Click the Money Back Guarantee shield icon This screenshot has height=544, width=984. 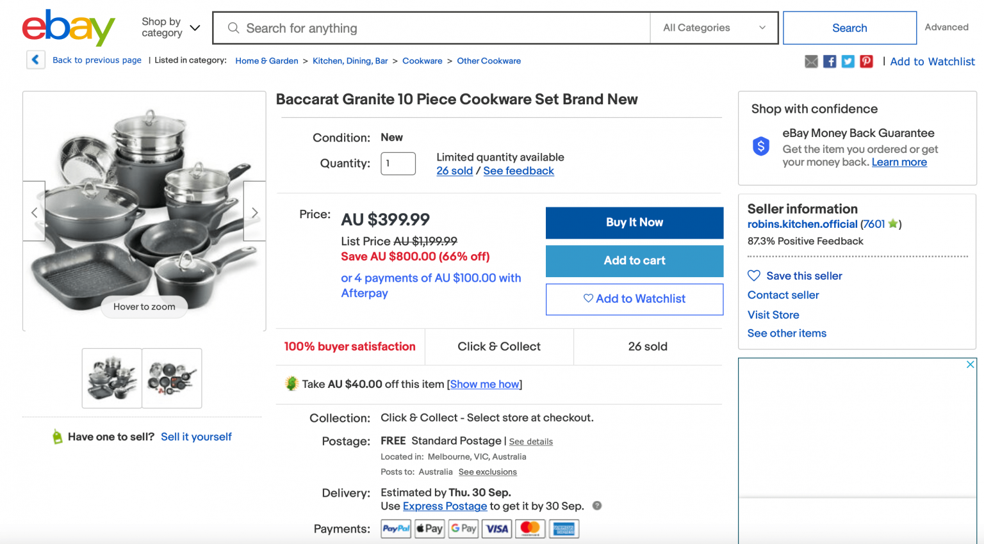tap(760, 146)
